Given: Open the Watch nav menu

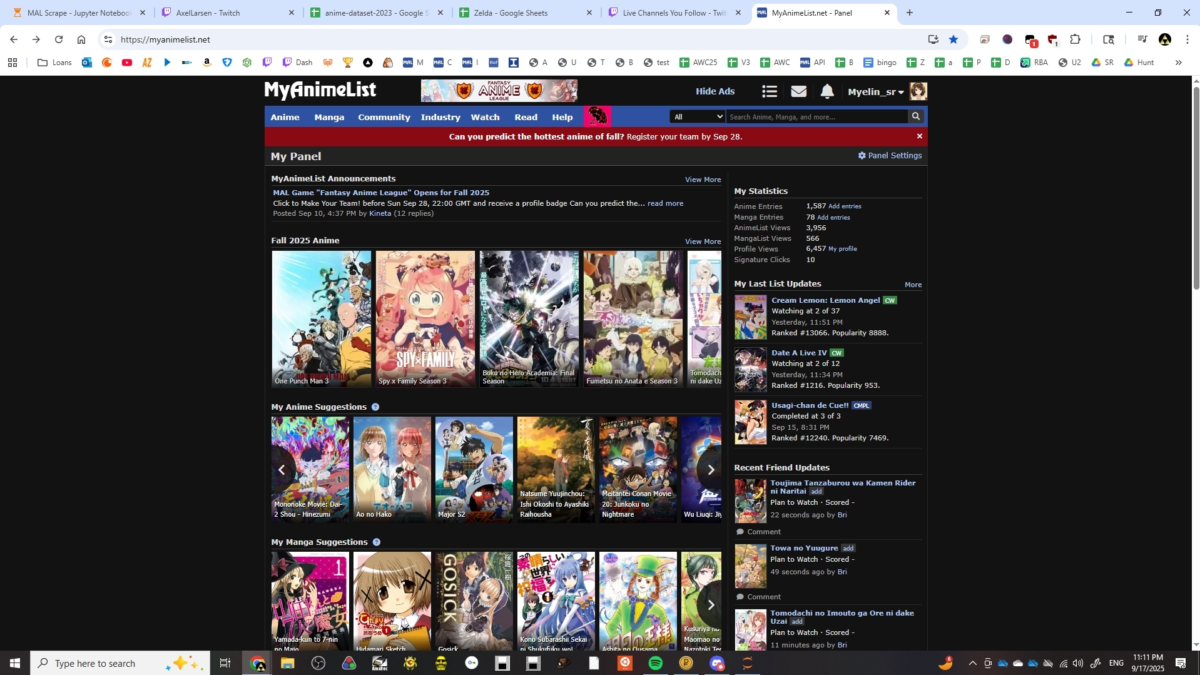Looking at the screenshot, I should [x=486, y=117].
